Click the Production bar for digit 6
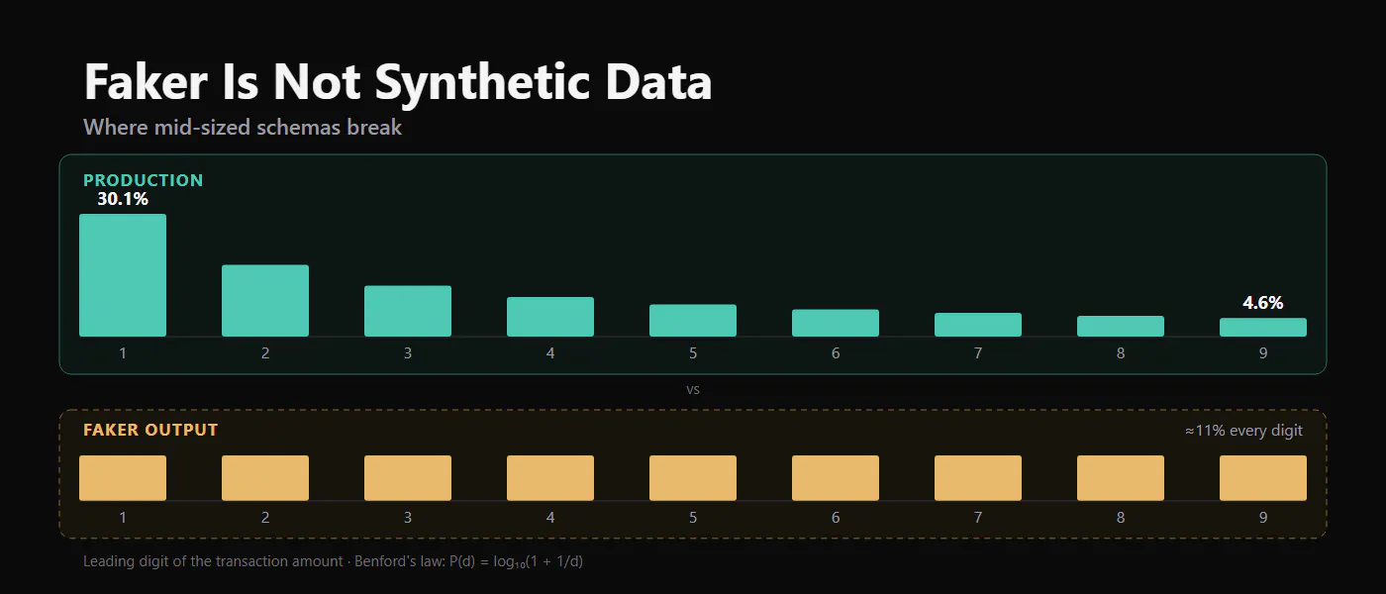1386x594 pixels. click(836, 323)
